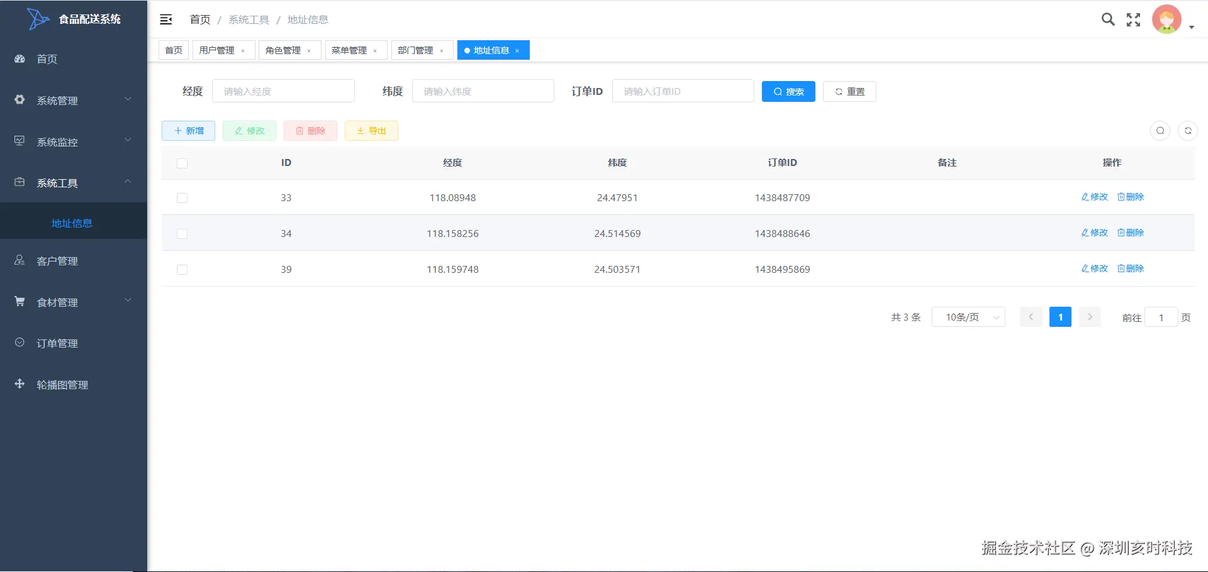Viewport: 1208px width, 572px height.
Task: Hide the search bar using round magnifier icon
Action: (1160, 131)
